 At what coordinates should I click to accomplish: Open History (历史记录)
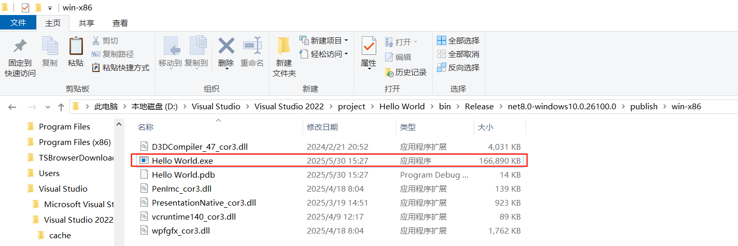click(x=406, y=72)
